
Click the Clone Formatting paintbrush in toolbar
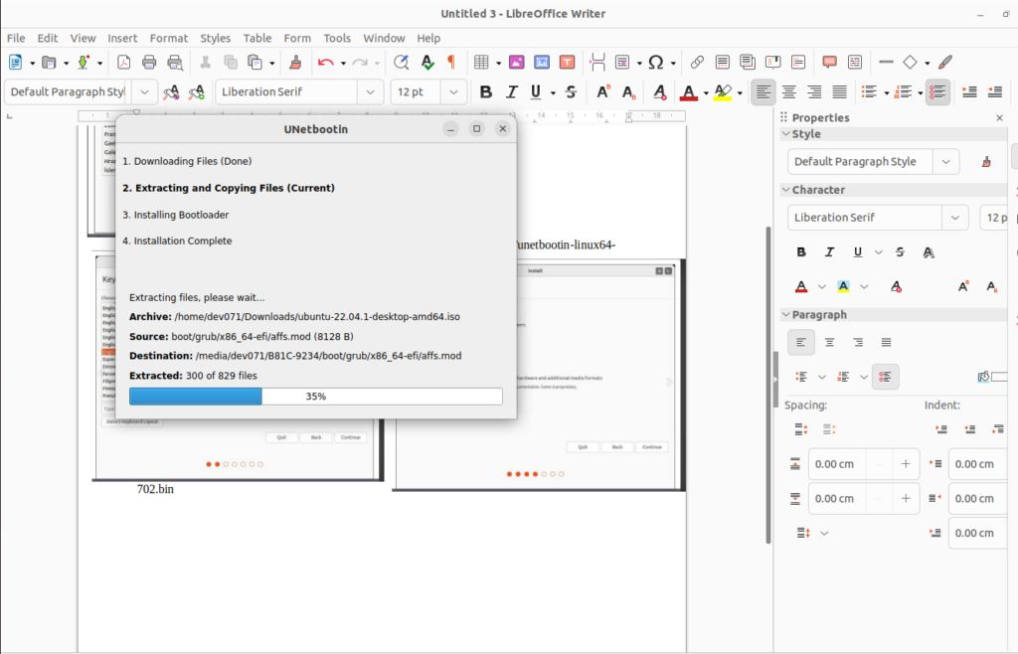click(x=295, y=63)
